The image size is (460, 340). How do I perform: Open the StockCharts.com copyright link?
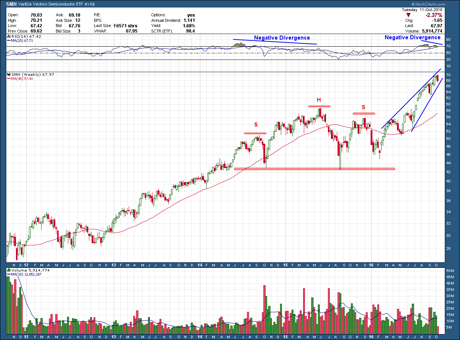429,4
